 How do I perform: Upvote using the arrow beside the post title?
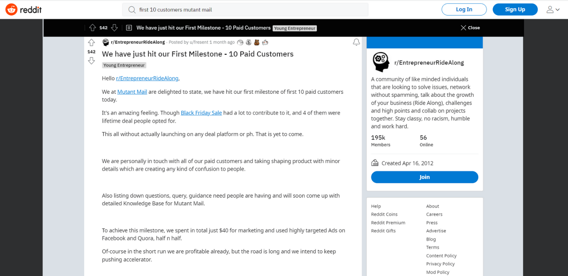(x=91, y=43)
